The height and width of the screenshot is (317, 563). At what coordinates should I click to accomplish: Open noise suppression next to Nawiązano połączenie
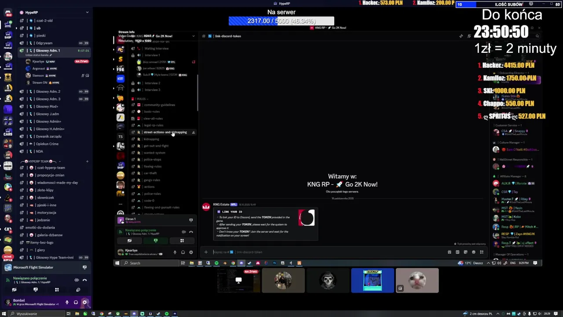77,280
